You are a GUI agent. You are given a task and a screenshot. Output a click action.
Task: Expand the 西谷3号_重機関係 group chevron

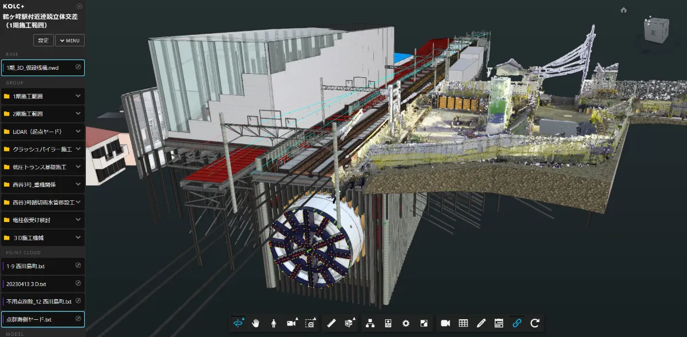click(x=78, y=185)
